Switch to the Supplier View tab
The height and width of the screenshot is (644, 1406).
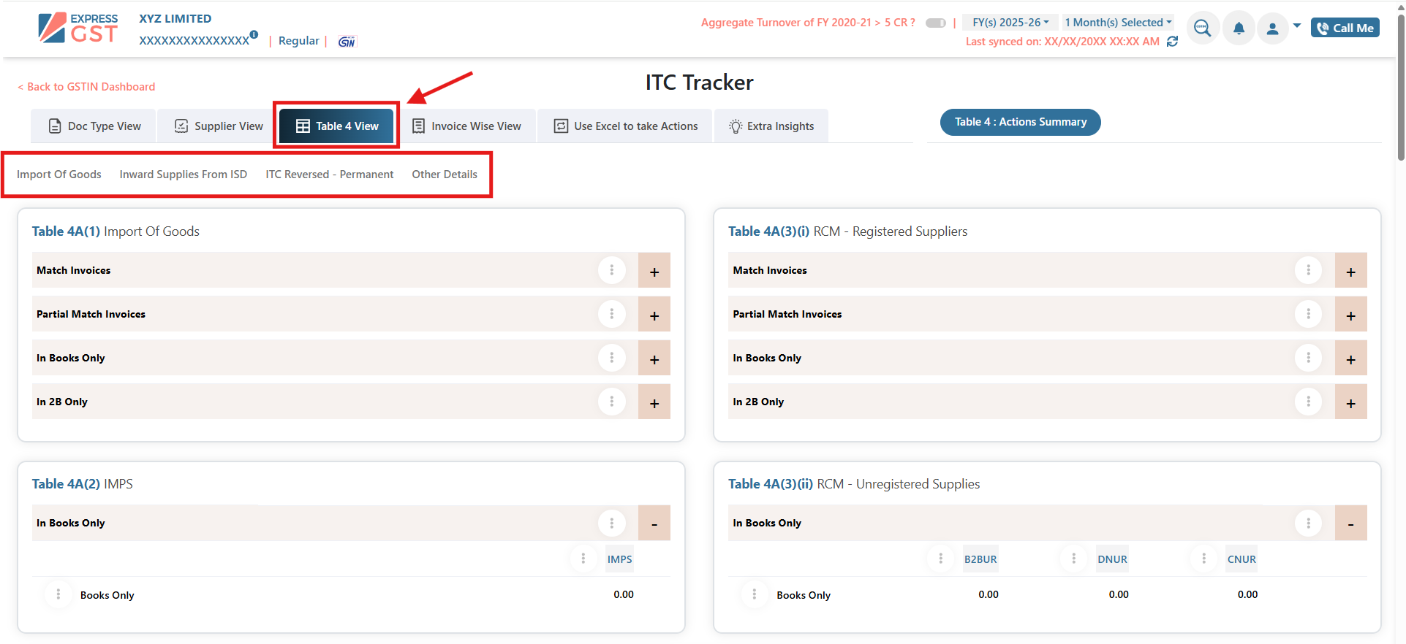pos(219,126)
